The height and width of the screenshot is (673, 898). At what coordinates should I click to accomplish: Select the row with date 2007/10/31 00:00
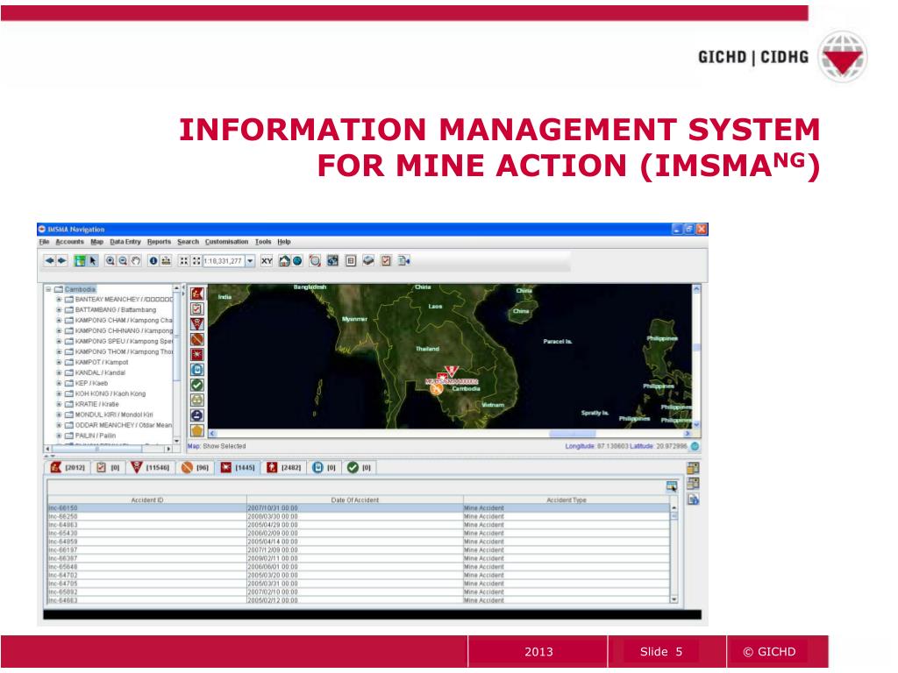(359, 508)
